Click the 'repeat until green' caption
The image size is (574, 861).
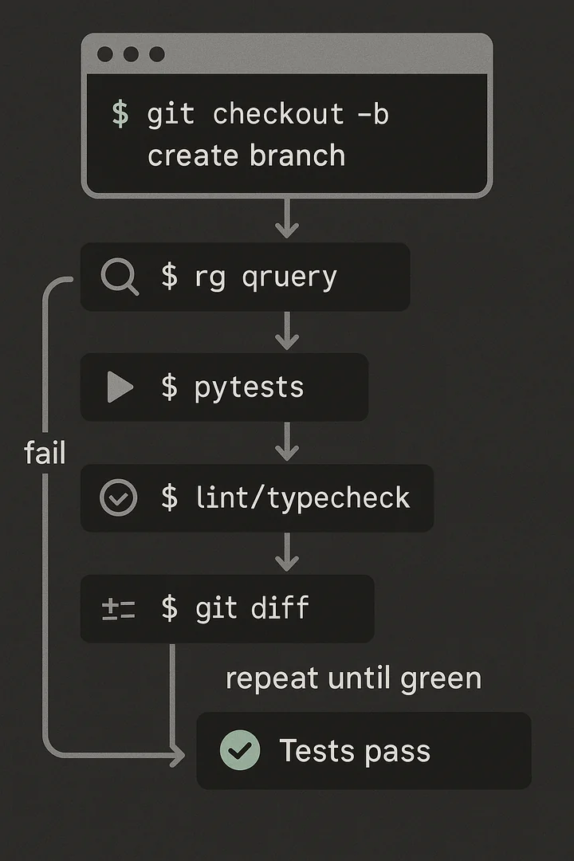pos(354,679)
